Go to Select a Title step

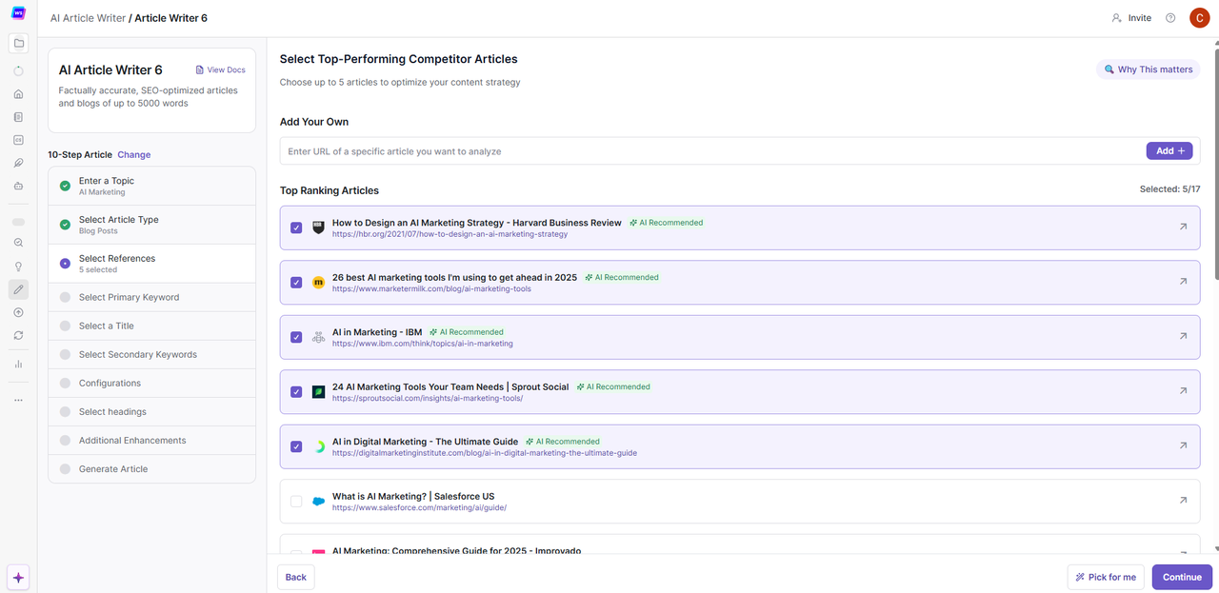[x=152, y=326]
